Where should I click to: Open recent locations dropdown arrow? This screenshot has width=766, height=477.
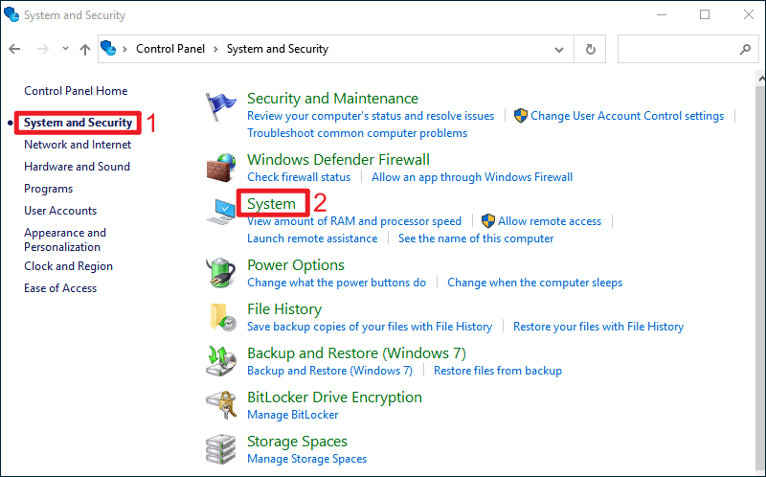coord(65,49)
